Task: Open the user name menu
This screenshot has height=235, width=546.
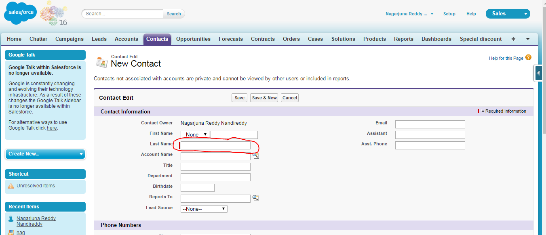Action: tap(409, 14)
